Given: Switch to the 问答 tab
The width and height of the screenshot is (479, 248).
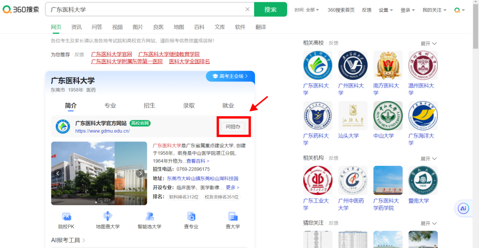Looking at the screenshot, I should (x=97, y=27).
